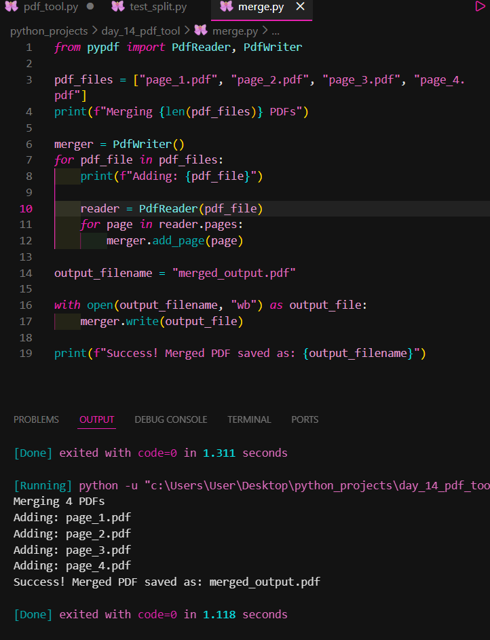Image resolution: width=490 pixels, height=640 pixels.
Task: Click "page_3.pdf" string in list
Action: (361, 80)
